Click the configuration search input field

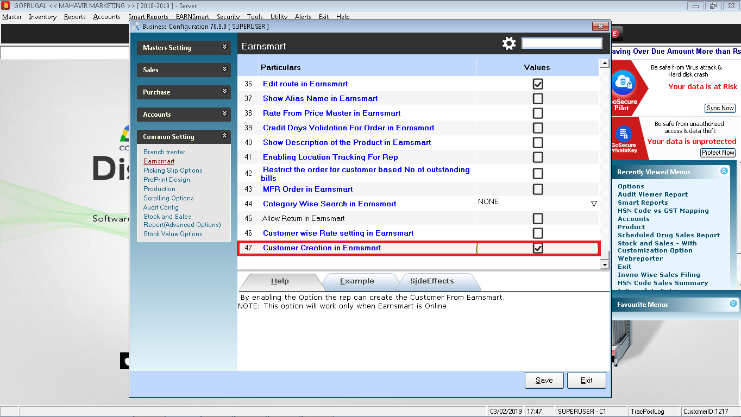tap(562, 43)
